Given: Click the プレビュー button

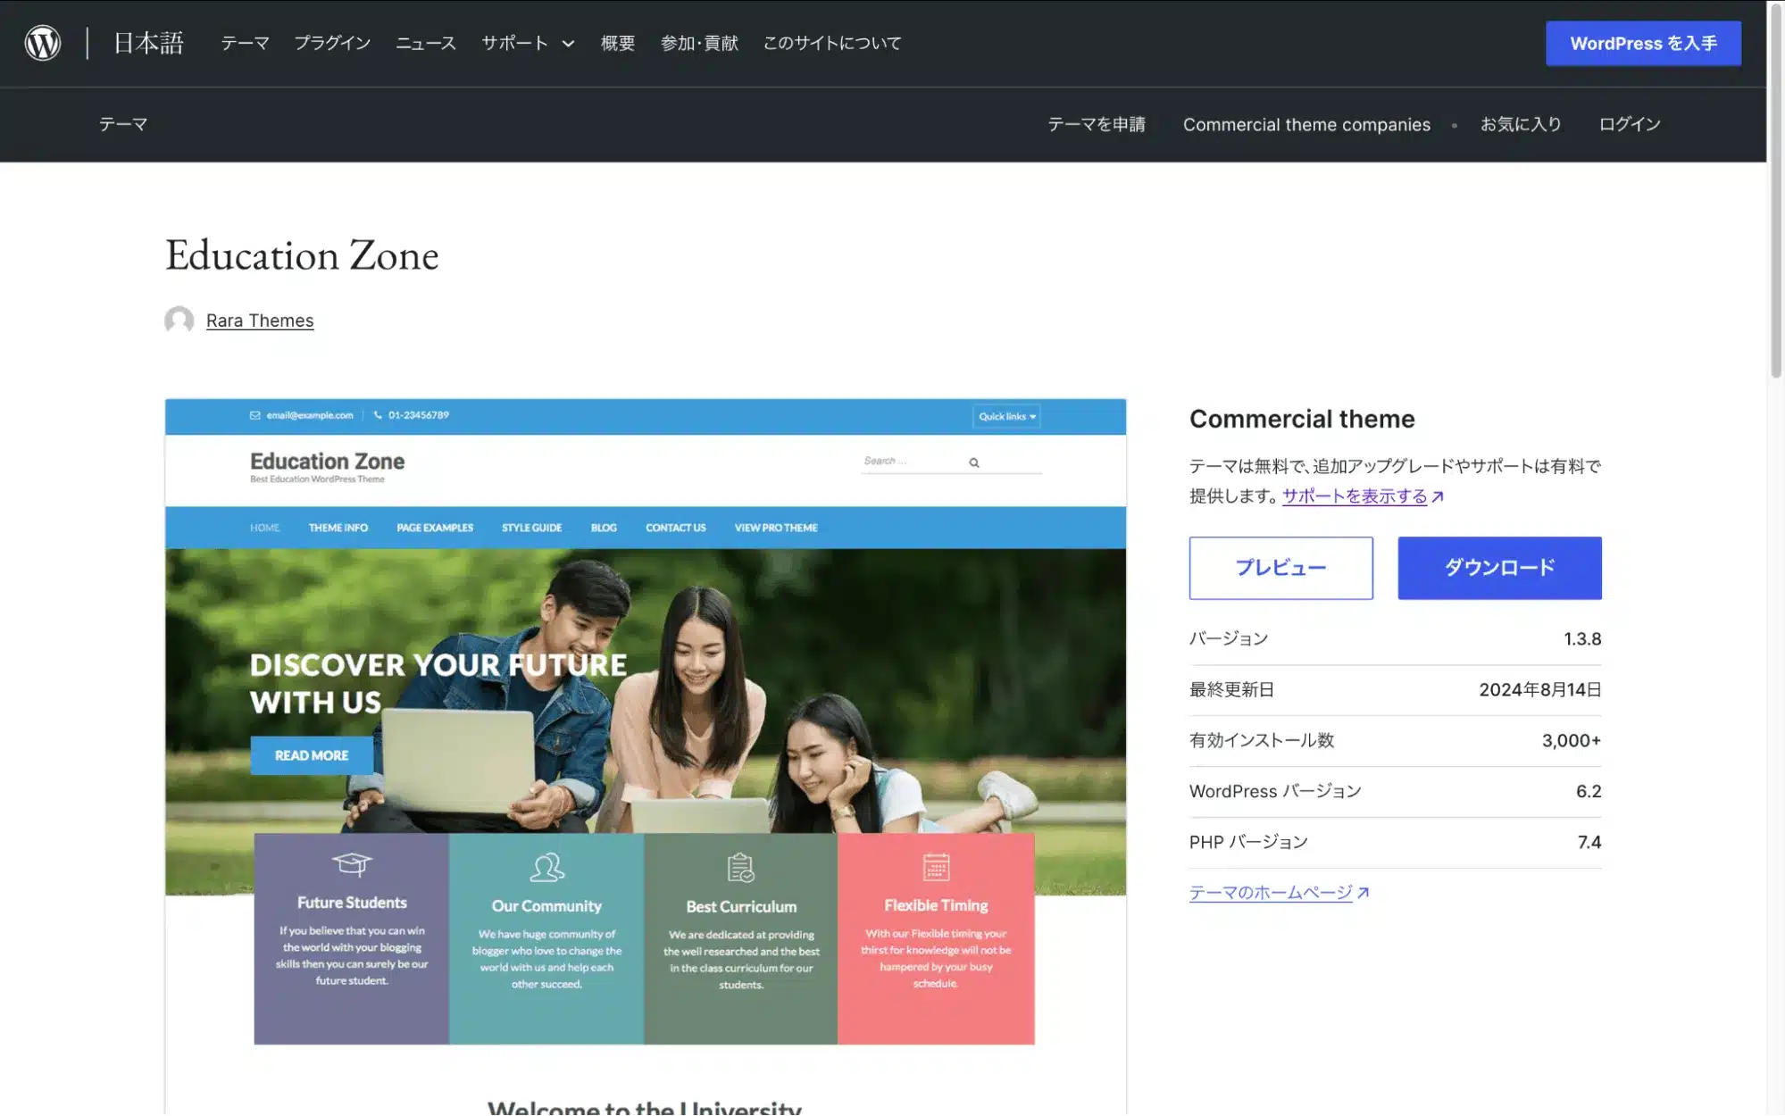Looking at the screenshot, I should pyautogui.click(x=1280, y=568).
